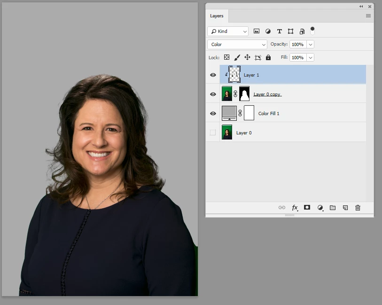The width and height of the screenshot is (382, 305).
Task: Filter layers by adjustment layer icon
Action: coord(268,31)
